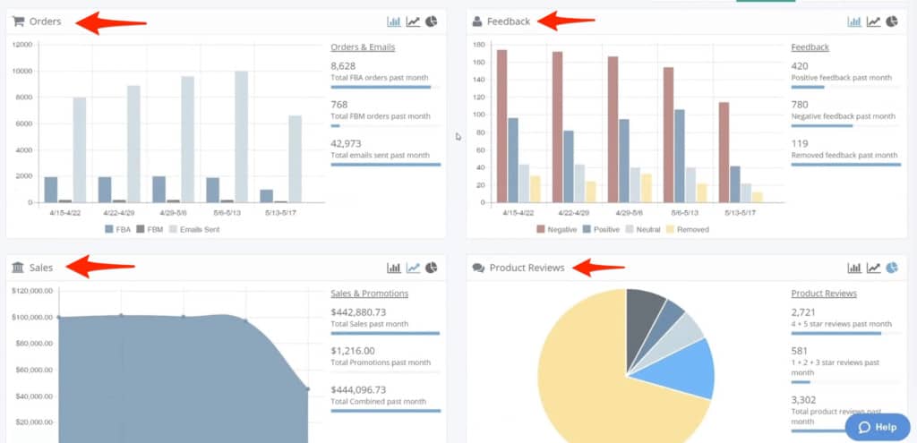Image resolution: width=917 pixels, height=443 pixels.
Task: Switch Sales panel to pie chart view
Action: click(431, 268)
